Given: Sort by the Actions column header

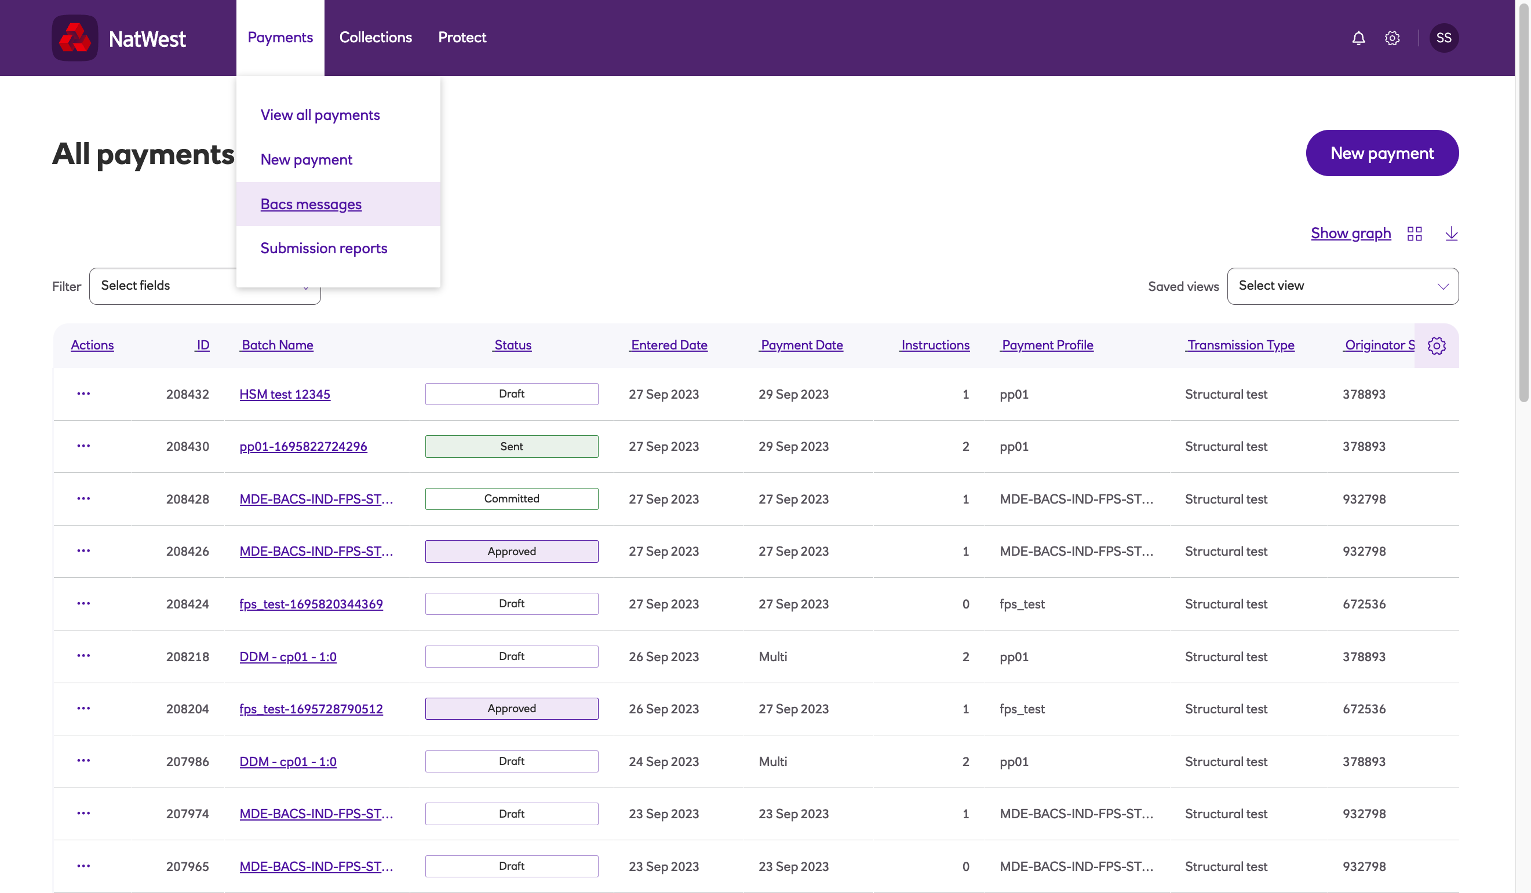Looking at the screenshot, I should point(92,345).
